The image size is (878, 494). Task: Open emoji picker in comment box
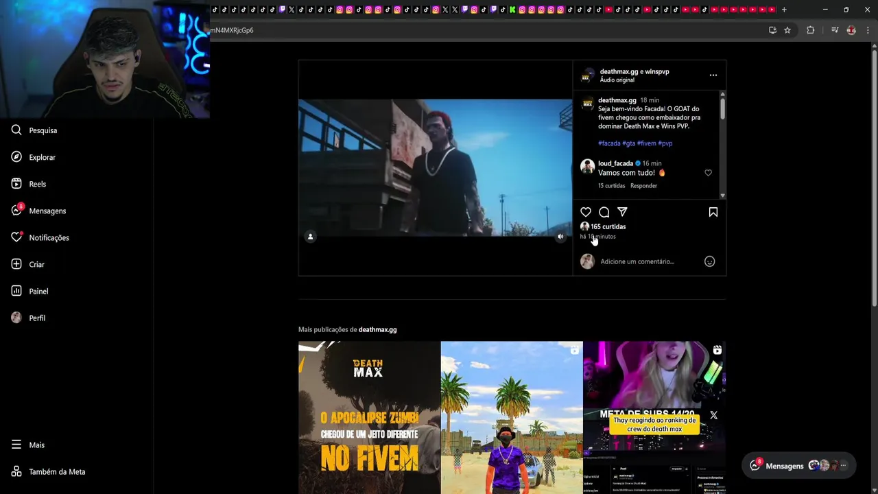click(710, 261)
